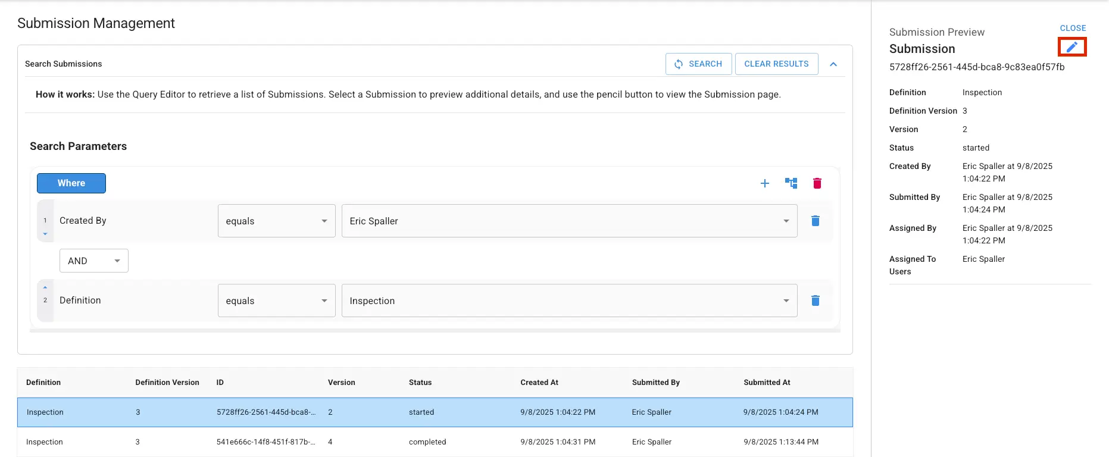Image resolution: width=1109 pixels, height=457 pixels.
Task: Move Created By row down arrow
Action: pyautogui.click(x=45, y=234)
